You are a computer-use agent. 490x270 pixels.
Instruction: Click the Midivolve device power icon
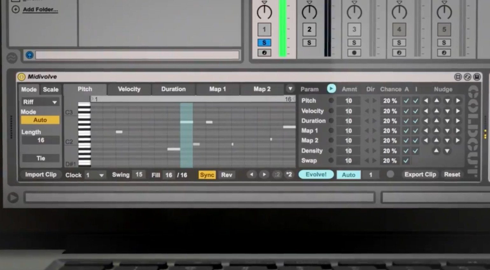(21, 77)
